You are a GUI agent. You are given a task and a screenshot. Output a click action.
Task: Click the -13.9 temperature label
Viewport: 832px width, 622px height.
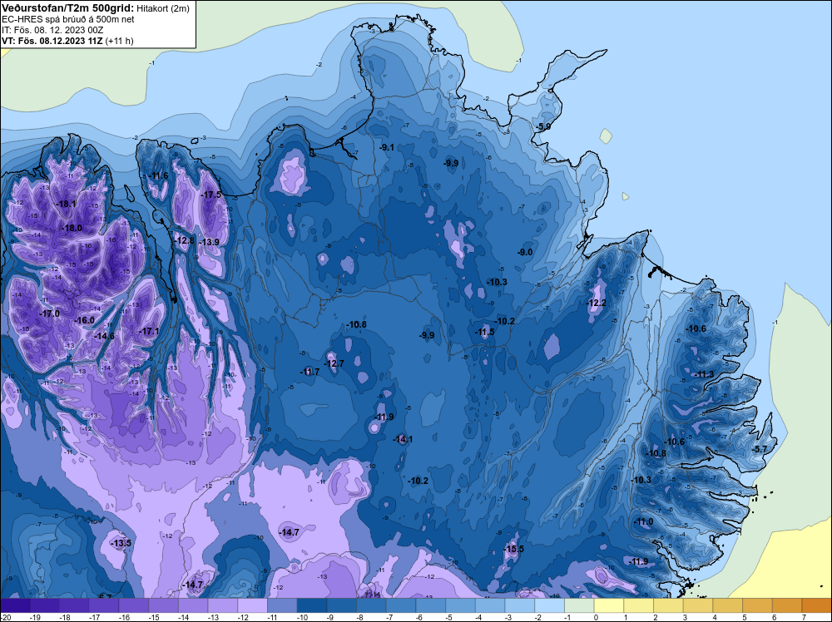(x=210, y=242)
